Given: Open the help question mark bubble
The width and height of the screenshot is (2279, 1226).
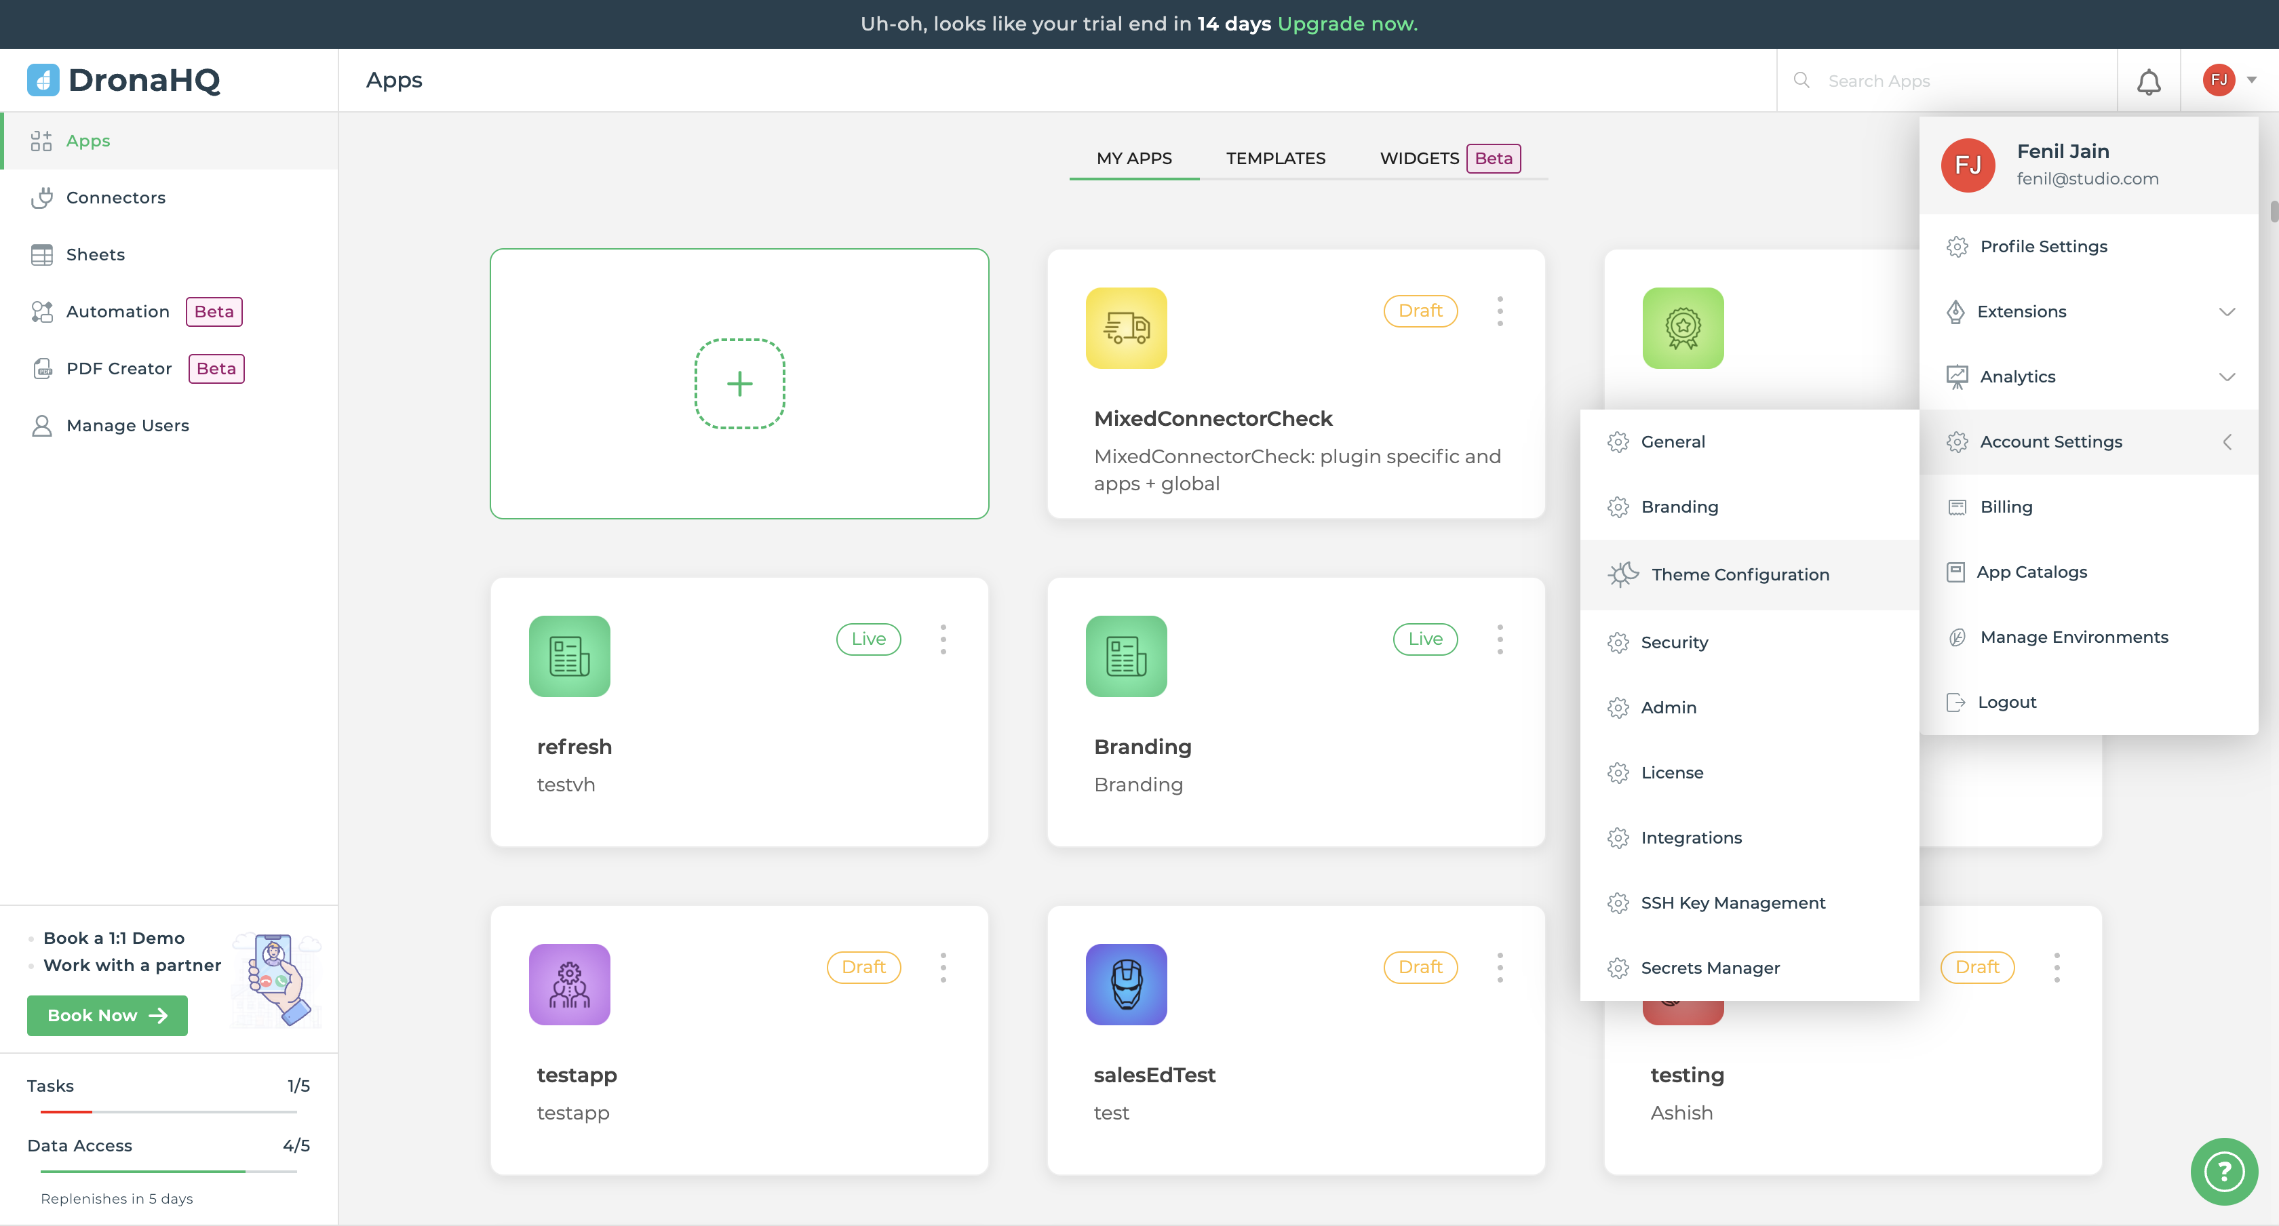Looking at the screenshot, I should click(x=2223, y=1171).
